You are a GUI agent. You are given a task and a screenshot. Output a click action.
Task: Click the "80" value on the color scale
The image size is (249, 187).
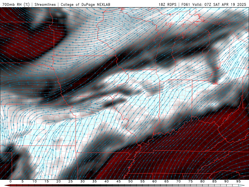pyautogui.click(x=203, y=181)
